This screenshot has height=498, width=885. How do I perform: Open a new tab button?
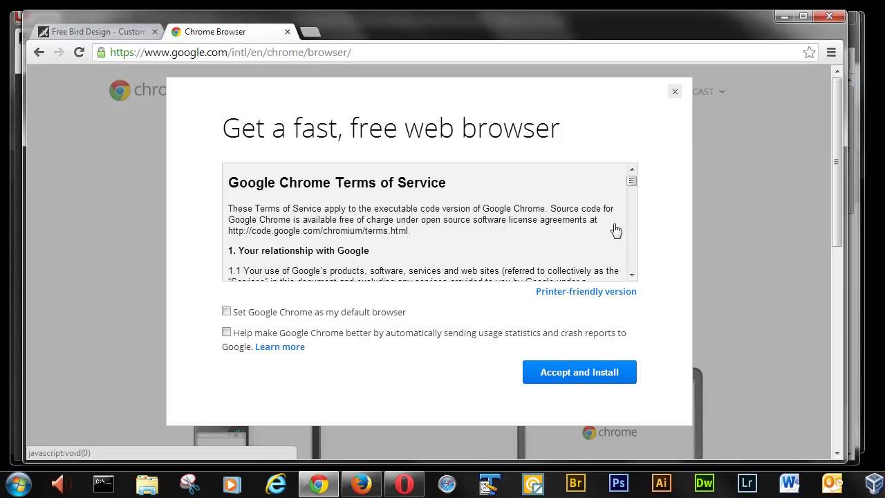click(310, 32)
